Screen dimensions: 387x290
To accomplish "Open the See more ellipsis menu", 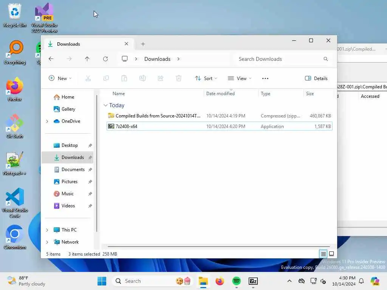I will (265, 79).
